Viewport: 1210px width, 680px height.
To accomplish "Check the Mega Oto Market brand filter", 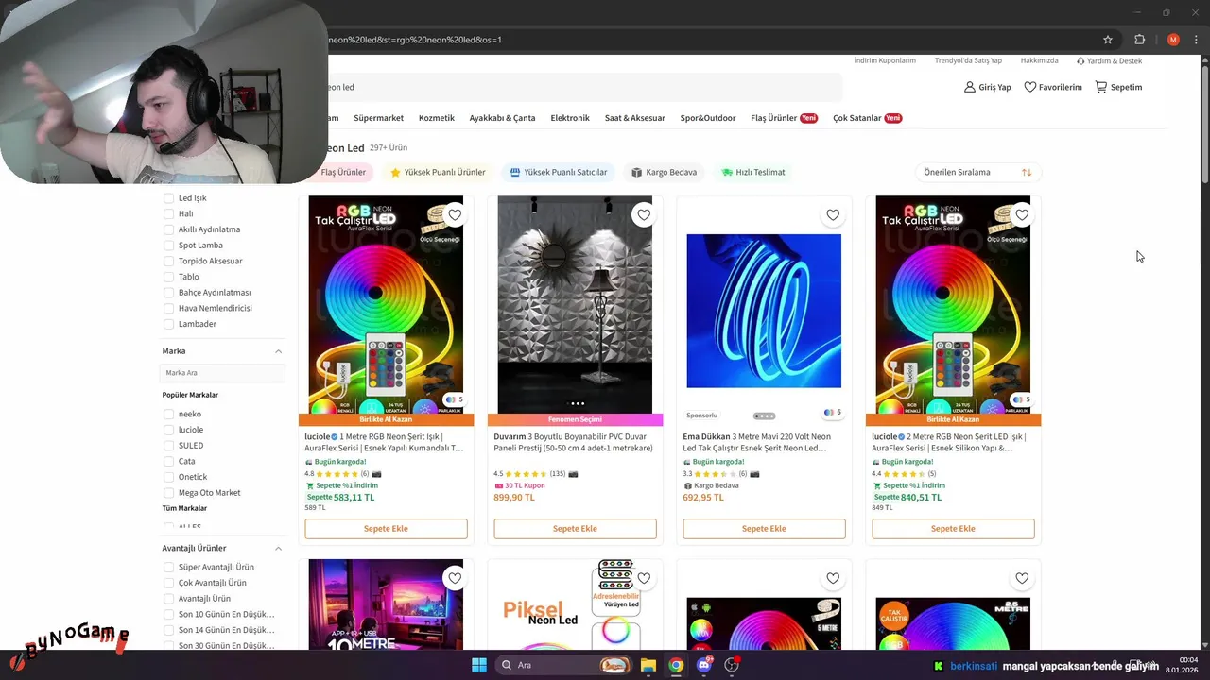I will click(x=168, y=493).
